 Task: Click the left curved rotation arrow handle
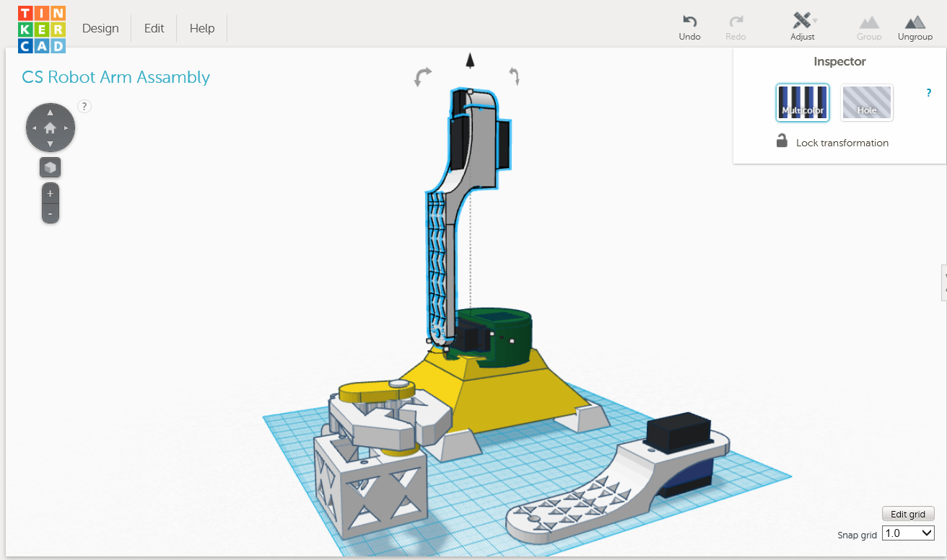coord(422,76)
